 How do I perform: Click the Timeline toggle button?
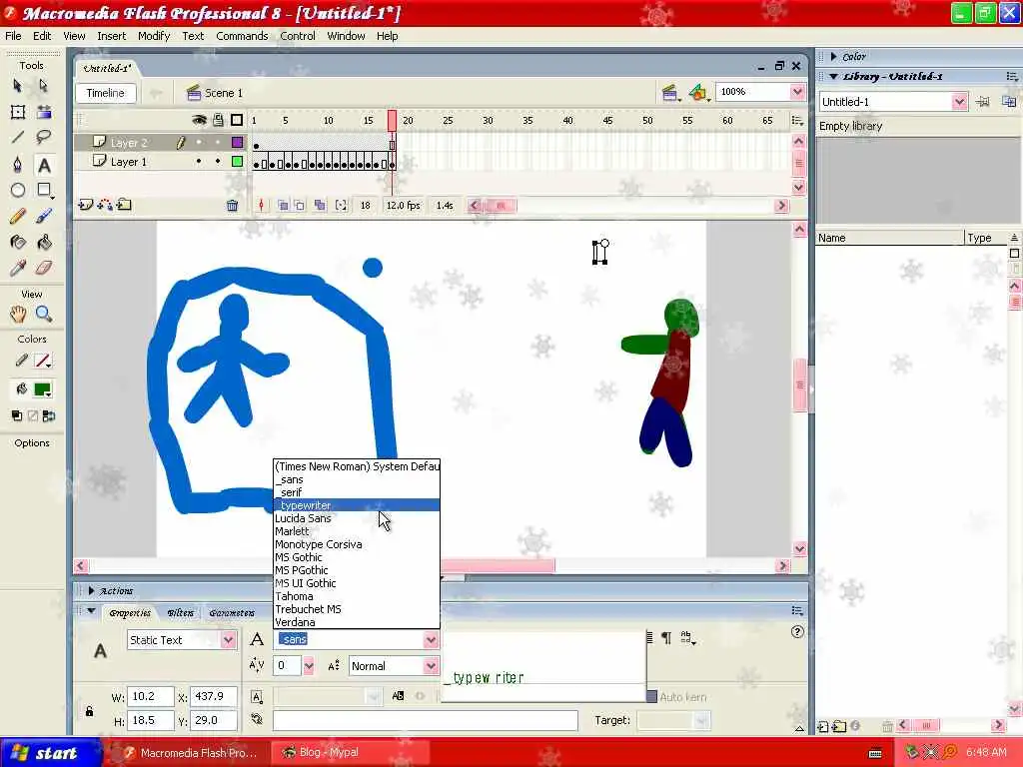tap(106, 93)
